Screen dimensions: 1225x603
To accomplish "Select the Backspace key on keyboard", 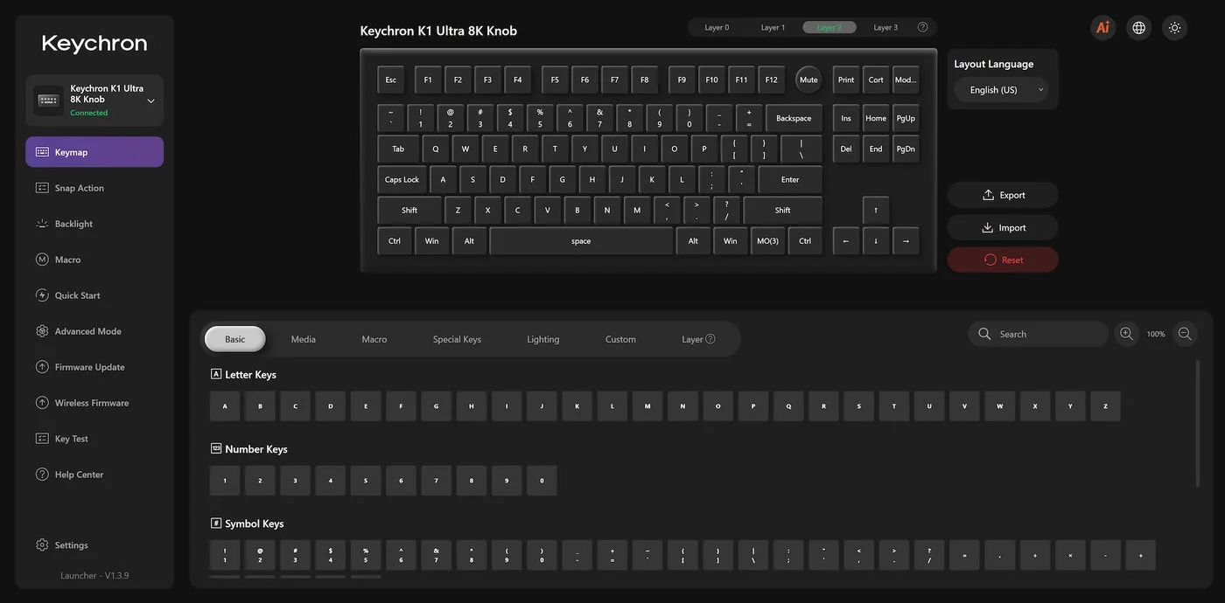I will point(794,118).
